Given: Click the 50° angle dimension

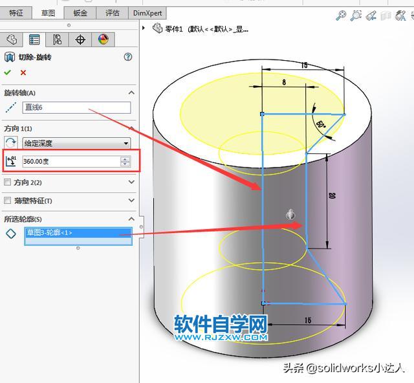Looking at the screenshot, I should pos(321,124).
